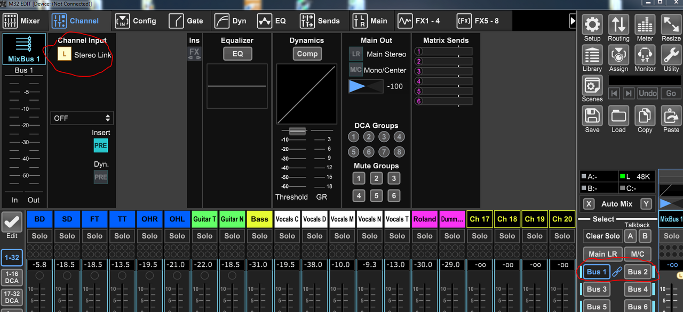Toggle the Stereo Link L button
The height and width of the screenshot is (312, 683).
pos(64,54)
